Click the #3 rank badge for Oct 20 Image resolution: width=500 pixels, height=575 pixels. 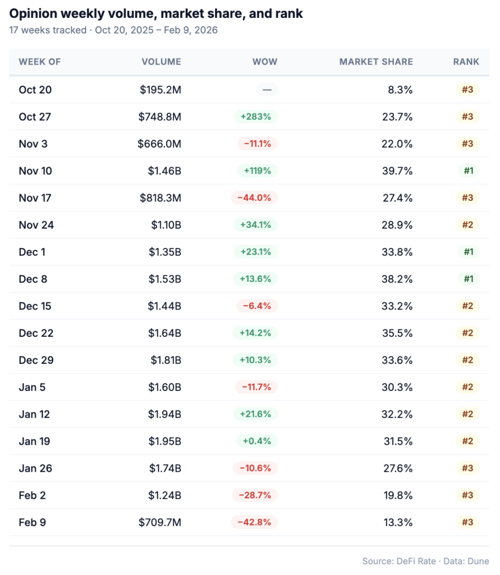tap(467, 89)
